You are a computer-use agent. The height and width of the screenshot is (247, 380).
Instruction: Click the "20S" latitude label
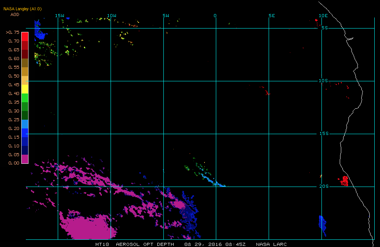coord(324,186)
